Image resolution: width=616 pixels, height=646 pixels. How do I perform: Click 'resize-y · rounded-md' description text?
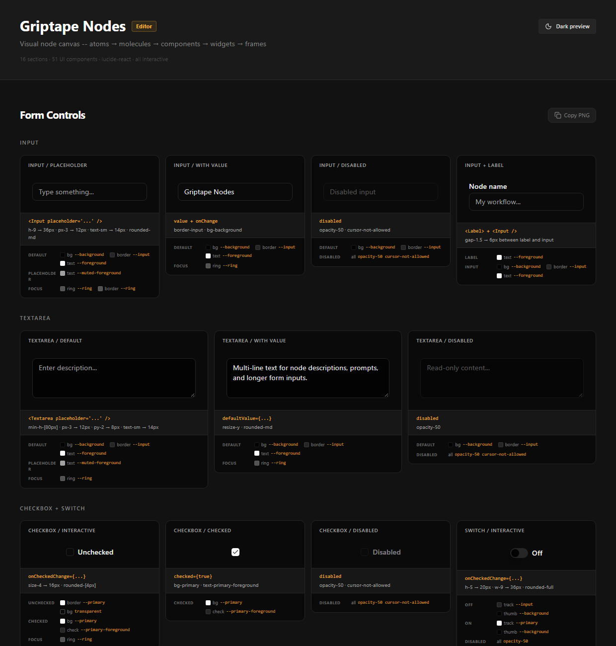point(247,427)
